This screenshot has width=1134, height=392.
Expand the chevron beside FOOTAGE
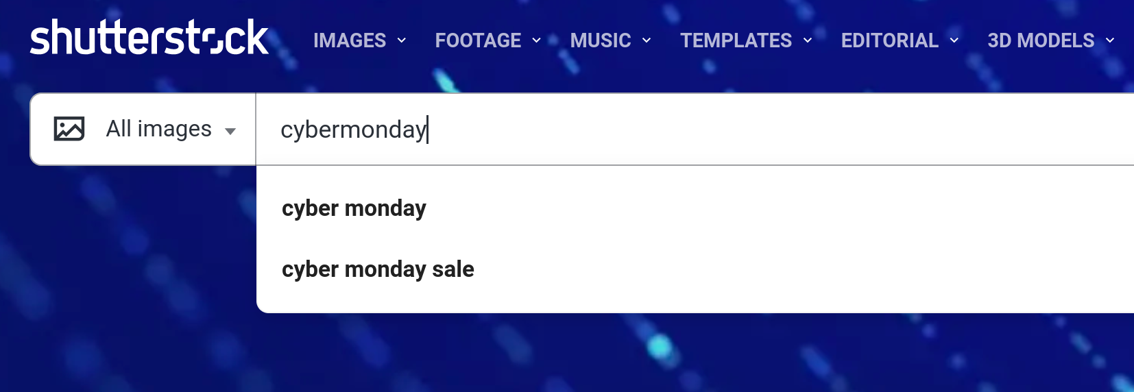(x=537, y=40)
